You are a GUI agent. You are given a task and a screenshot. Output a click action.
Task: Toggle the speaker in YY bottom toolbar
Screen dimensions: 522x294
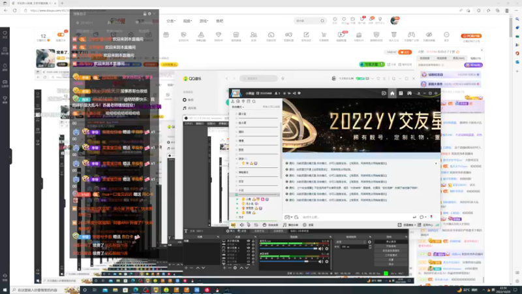(x=242, y=225)
